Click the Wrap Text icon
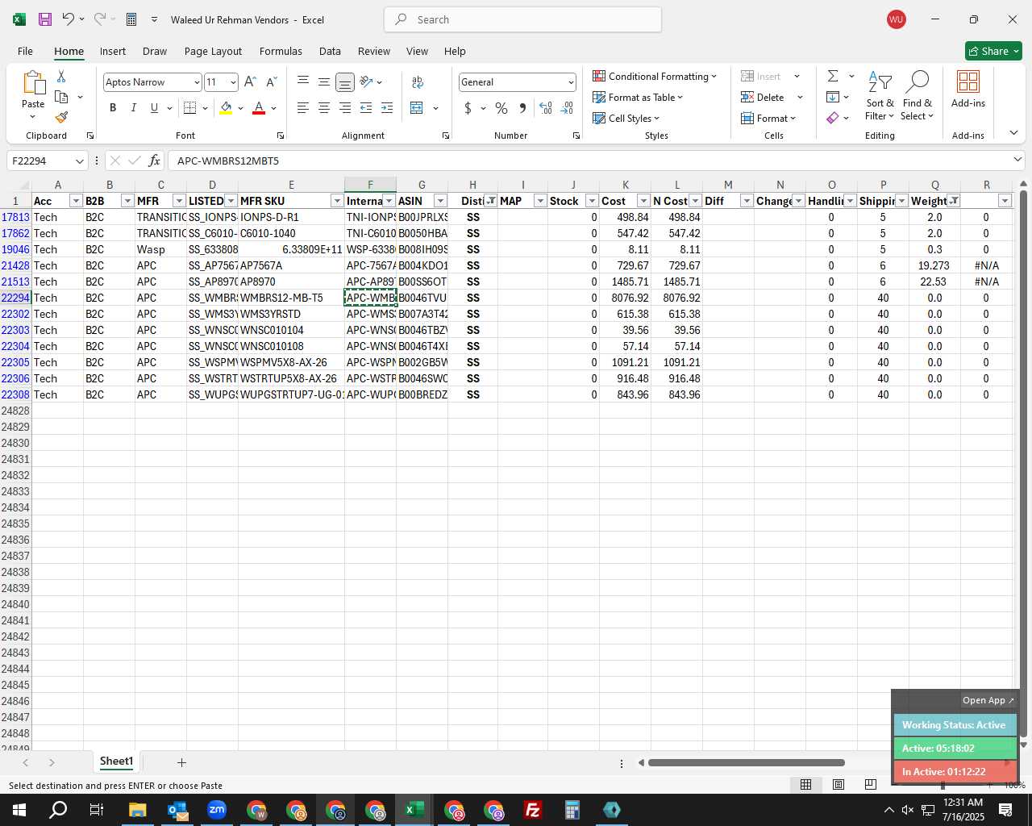1032x826 pixels. (418, 82)
